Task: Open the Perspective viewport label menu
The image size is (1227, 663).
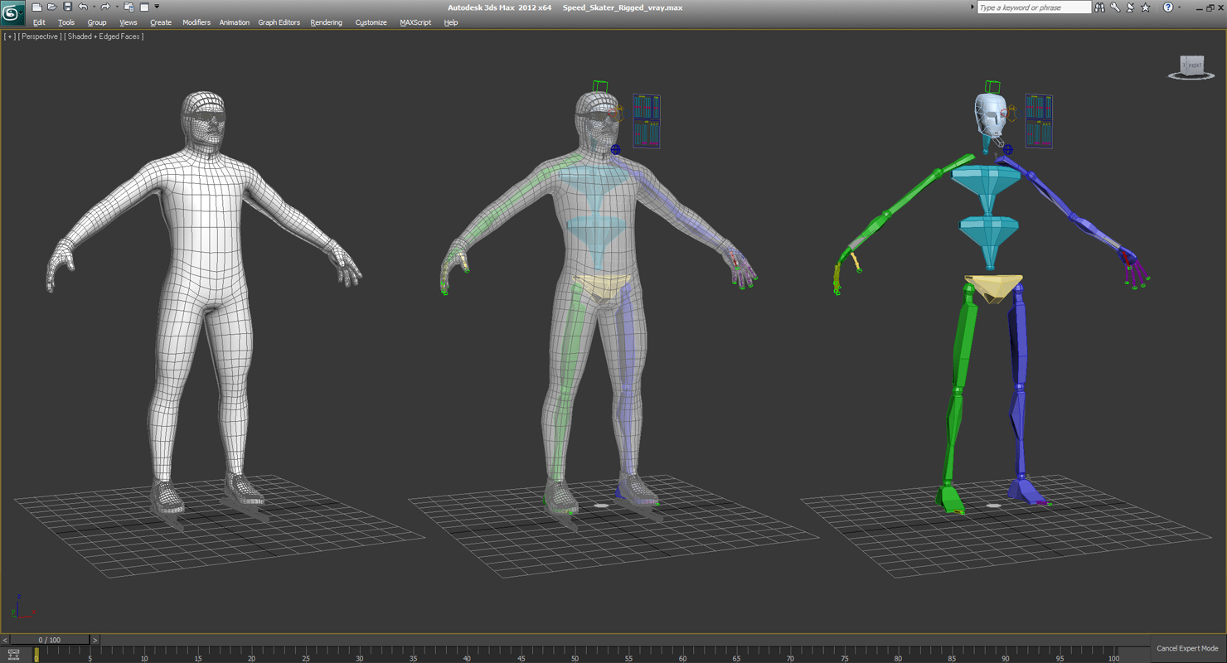Action: [x=40, y=36]
